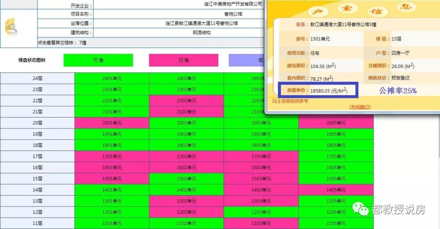Select unit 1203单元 cell
440x229 pixels.
(261, 212)
